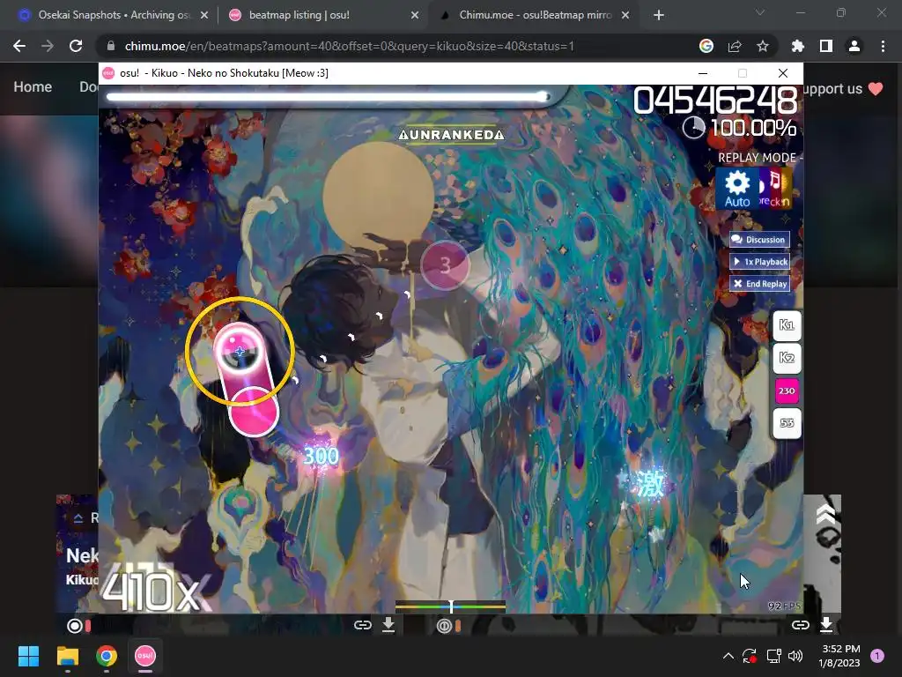Click the osu! health bar

pos(328,97)
